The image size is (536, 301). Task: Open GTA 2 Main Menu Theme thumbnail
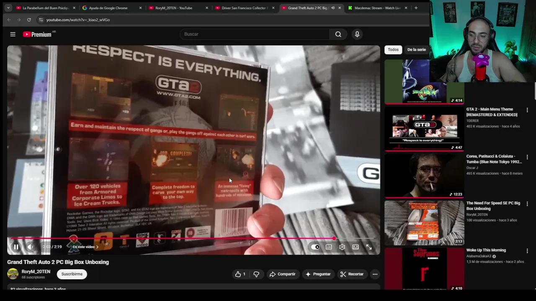coord(424,128)
